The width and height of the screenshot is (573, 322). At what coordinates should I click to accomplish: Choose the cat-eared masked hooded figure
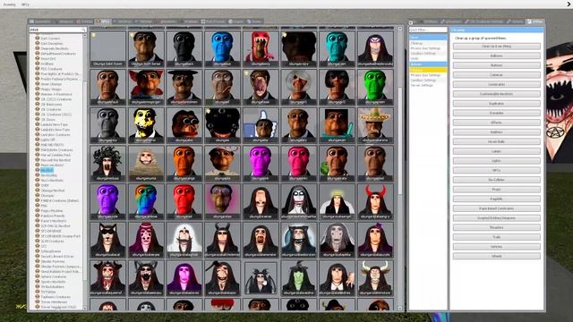tap(107, 240)
